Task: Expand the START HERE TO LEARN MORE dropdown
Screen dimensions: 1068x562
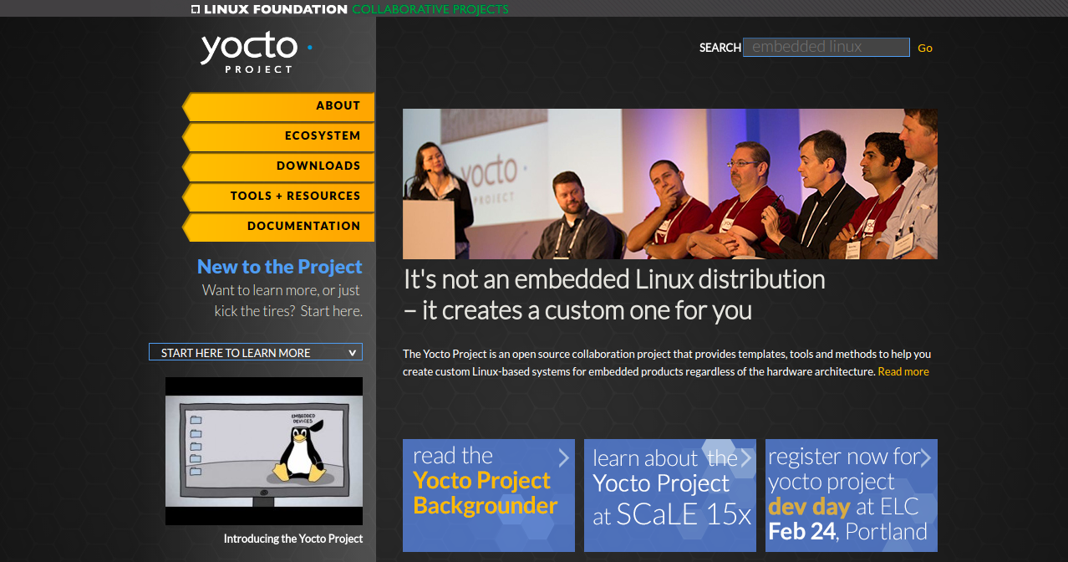Action: point(256,352)
